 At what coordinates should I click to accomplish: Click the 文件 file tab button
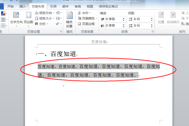(2, 6)
